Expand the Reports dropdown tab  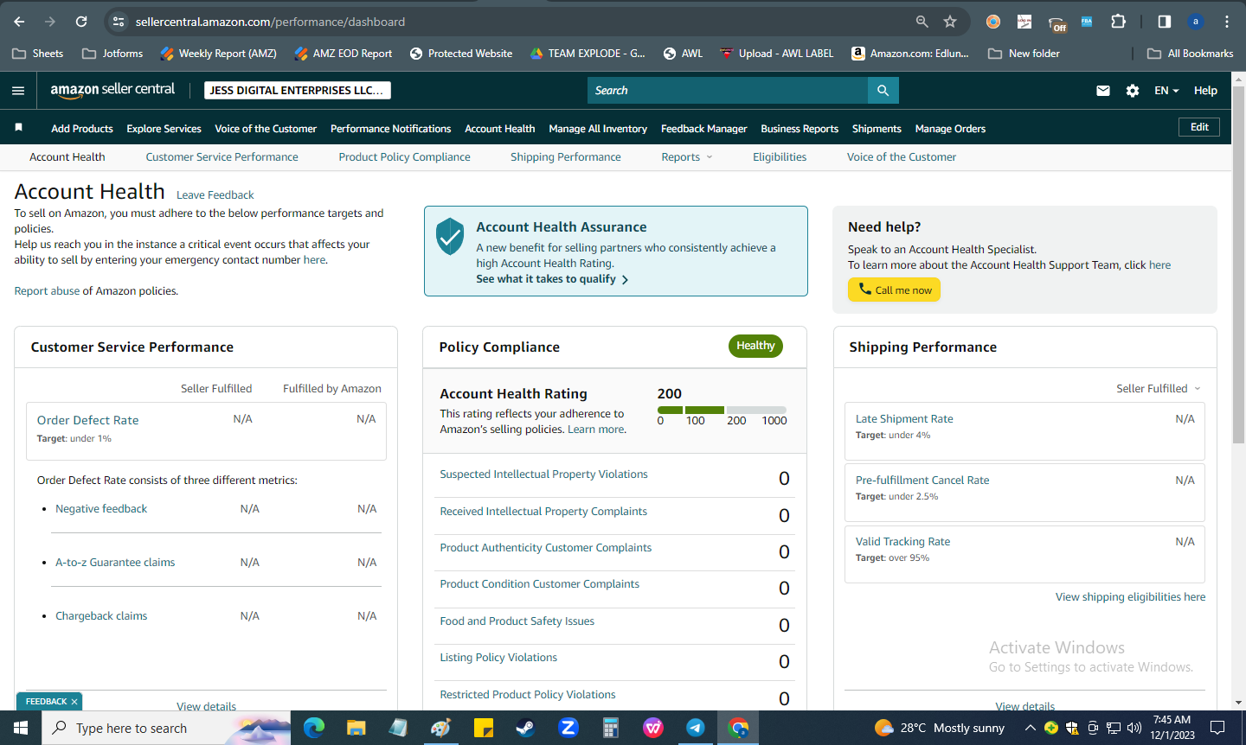(x=687, y=157)
